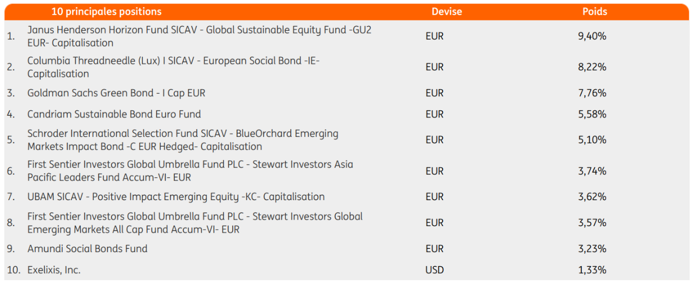
Task: Click the "10 principales positions" header
Action: (106, 11)
